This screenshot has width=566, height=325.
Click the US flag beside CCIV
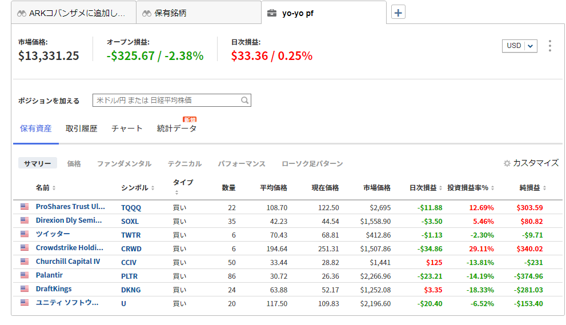coord(25,262)
